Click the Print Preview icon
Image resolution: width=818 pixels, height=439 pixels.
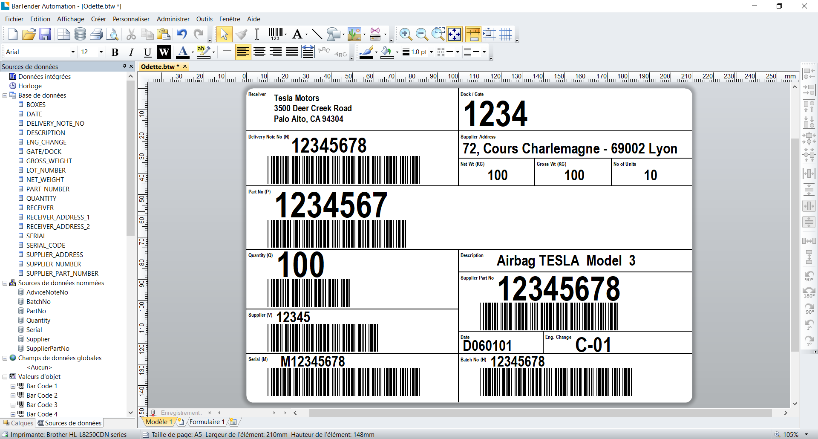[x=112, y=34]
